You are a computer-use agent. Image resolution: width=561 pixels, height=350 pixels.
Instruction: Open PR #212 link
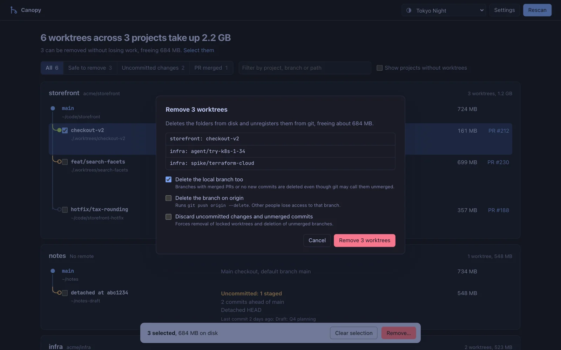(499, 131)
